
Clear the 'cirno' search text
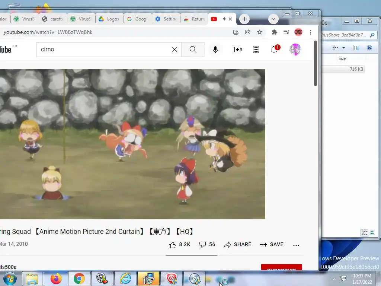pos(175,50)
